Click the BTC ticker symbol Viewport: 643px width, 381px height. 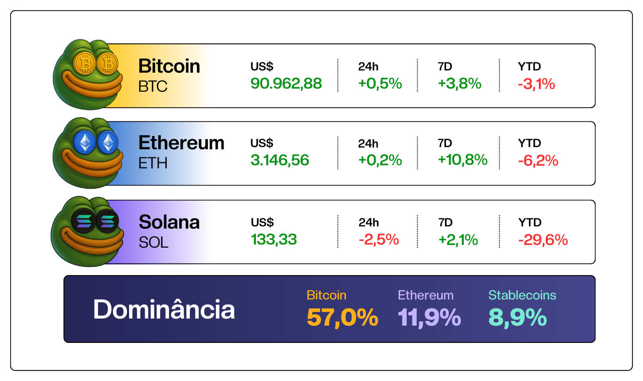pyautogui.click(x=153, y=86)
